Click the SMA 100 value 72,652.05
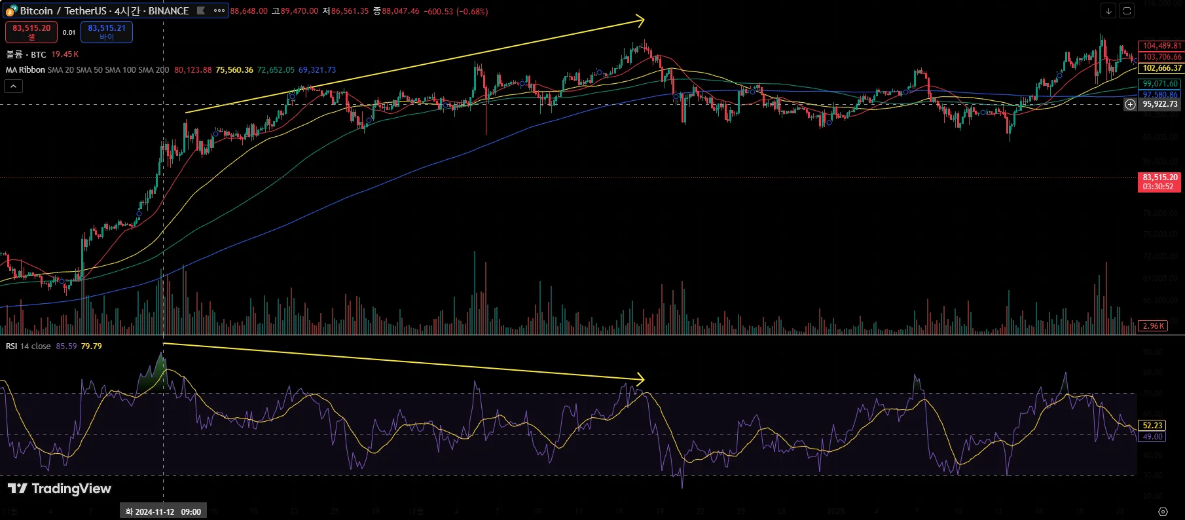 [276, 70]
